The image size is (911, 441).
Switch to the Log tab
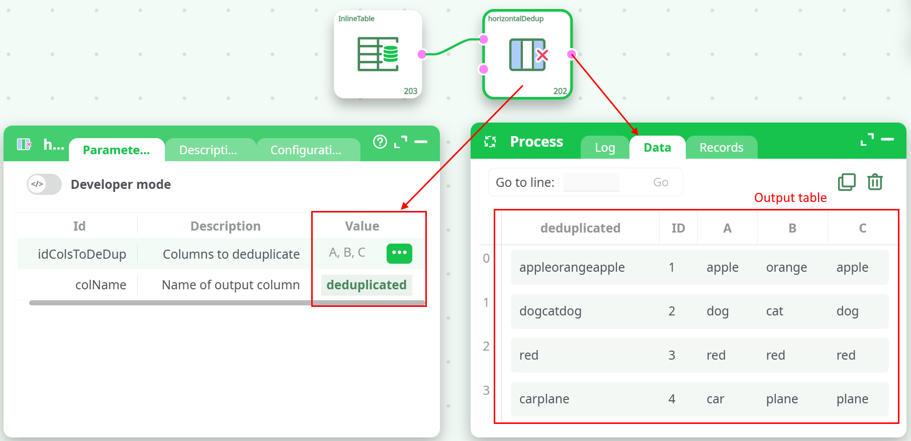(x=605, y=148)
